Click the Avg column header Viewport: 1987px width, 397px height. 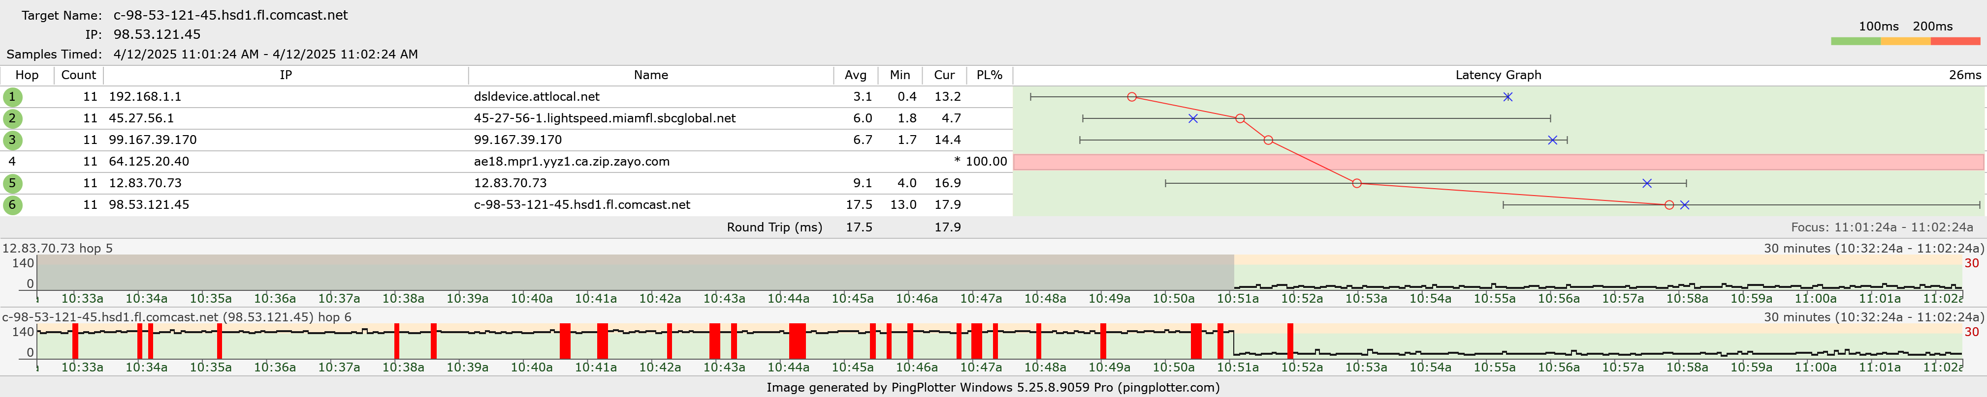856,75
